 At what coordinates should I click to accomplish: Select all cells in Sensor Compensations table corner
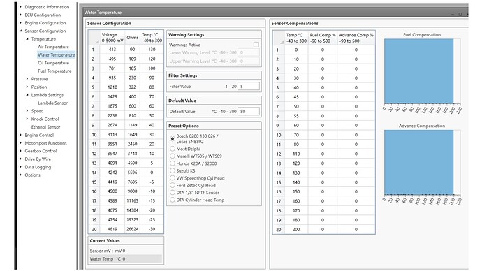tap(279, 38)
